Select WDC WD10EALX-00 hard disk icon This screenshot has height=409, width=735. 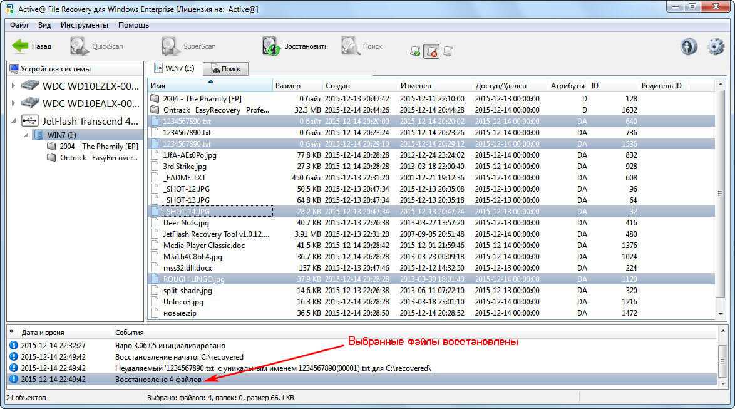tap(30, 103)
